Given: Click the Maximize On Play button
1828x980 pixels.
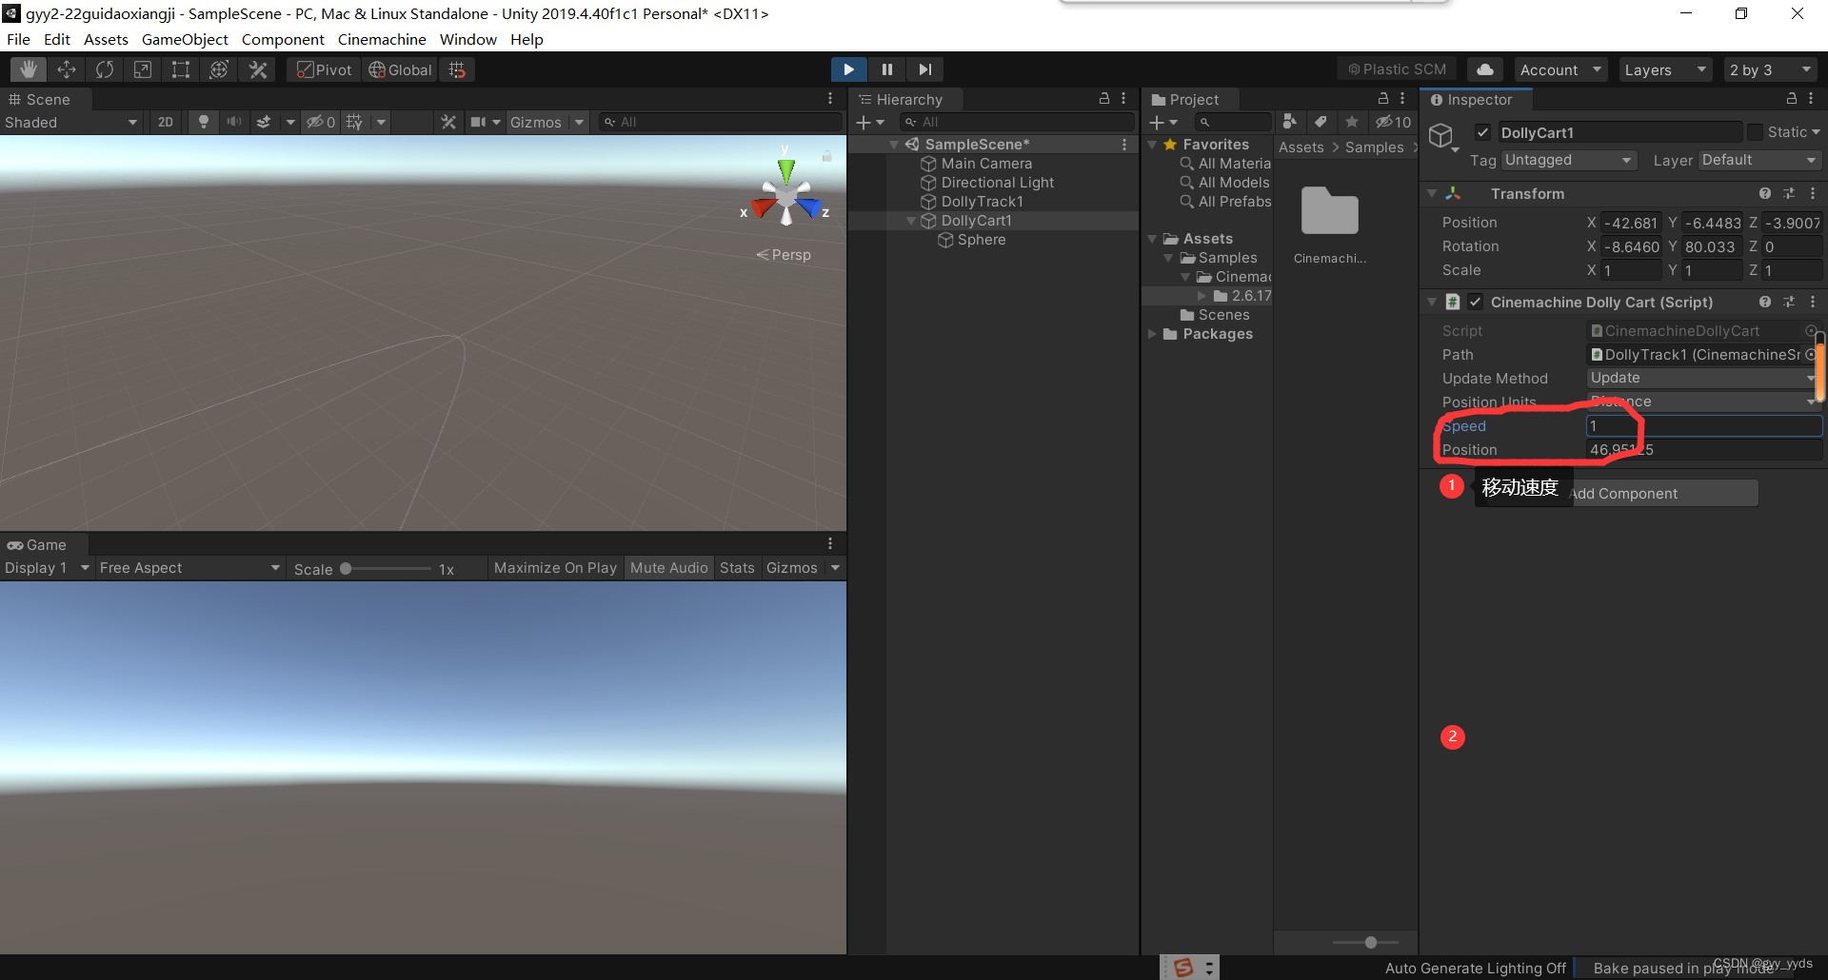Looking at the screenshot, I should tap(555, 567).
